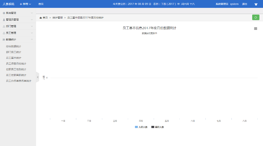Open 员工白名单黑名单统计 in sidebar

(19, 81)
